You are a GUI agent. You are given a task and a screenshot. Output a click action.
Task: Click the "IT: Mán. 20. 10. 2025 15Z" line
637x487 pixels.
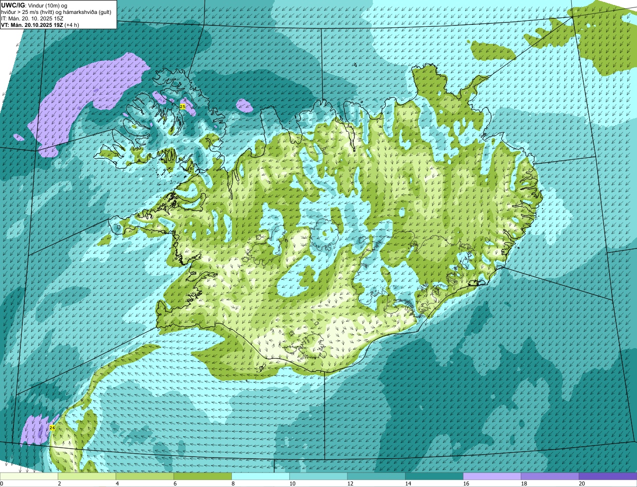(x=32, y=18)
